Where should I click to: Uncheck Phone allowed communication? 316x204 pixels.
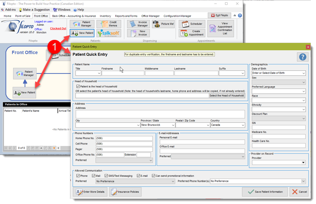[x=78, y=176]
